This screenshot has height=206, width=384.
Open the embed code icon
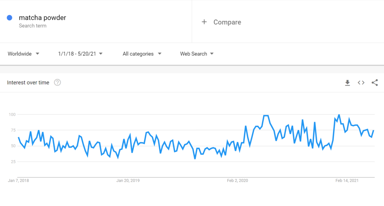(361, 83)
